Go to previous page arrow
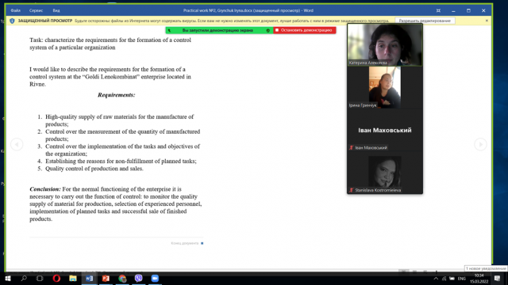Screen dimensions: 508x285 coord(17,144)
